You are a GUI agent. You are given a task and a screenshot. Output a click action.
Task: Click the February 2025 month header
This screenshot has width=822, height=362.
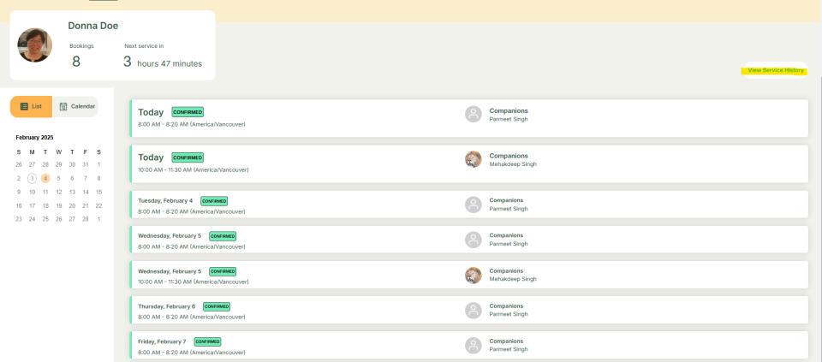tap(34, 137)
